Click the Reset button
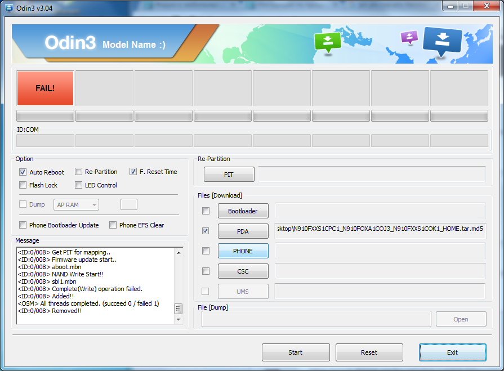This screenshot has width=504, height=371. 369,352
